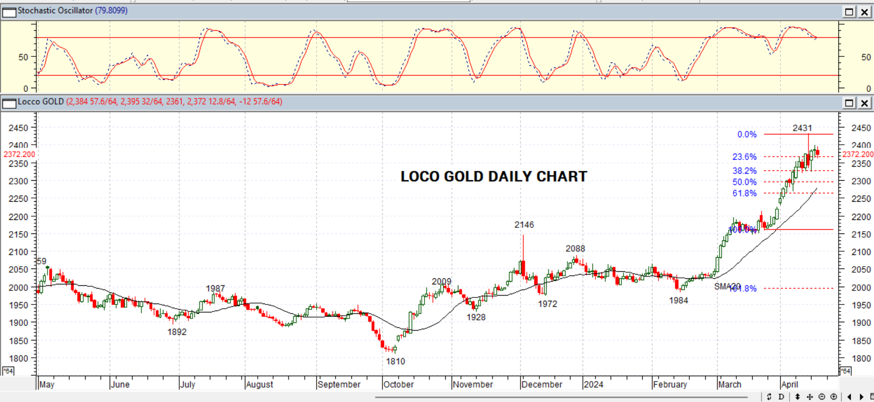Click the right arrow to view later data

click(862, 397)
